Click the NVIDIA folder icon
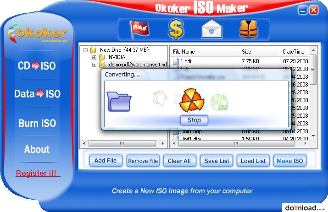Viewport: 328px width, 212px height. [102, 57]
